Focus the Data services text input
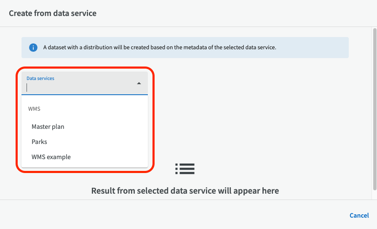This screenshot has height=229, width=377. point(80,88)
